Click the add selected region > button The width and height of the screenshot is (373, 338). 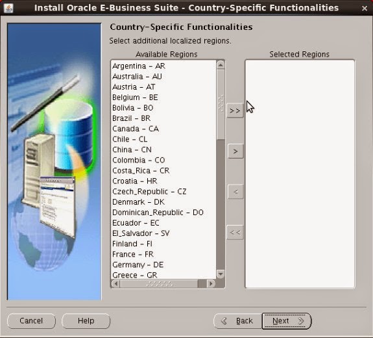tap(235, 151)
